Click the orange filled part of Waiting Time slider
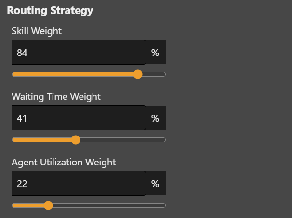Viewport: 292px width, 218px height. click(x=42, y=140)
